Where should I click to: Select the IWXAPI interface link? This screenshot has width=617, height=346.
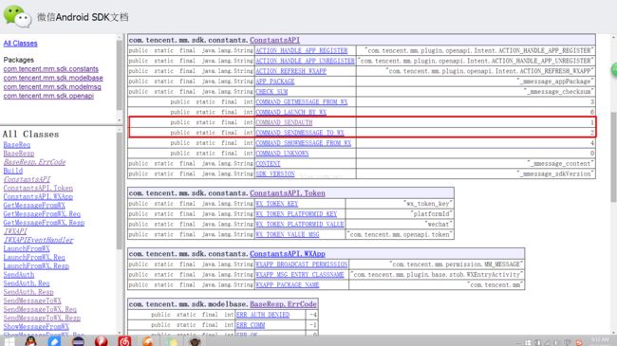(15, 231)
